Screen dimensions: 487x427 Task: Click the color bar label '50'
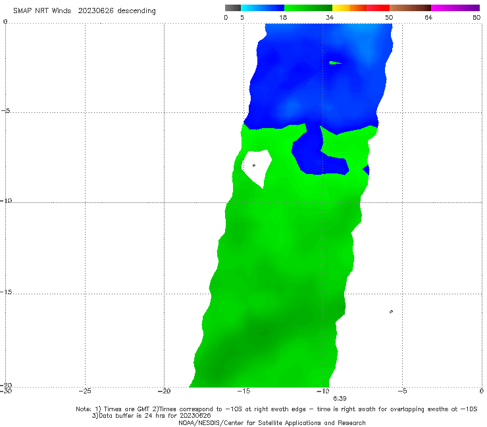coord(389,17)
